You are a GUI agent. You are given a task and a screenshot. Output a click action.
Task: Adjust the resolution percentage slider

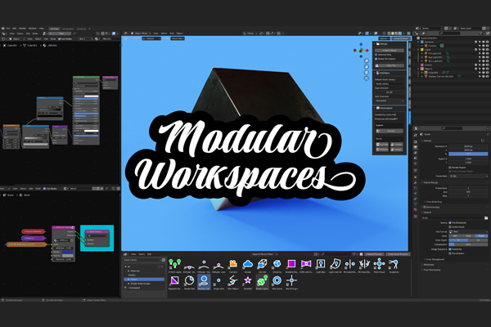tap(468, 154)
